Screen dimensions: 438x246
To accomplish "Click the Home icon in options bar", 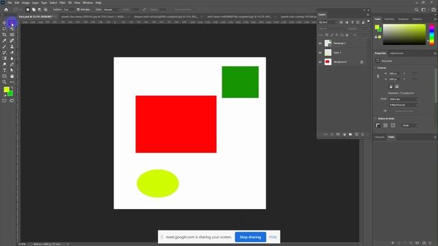I will pyautogui.click(x=6, y=10).
